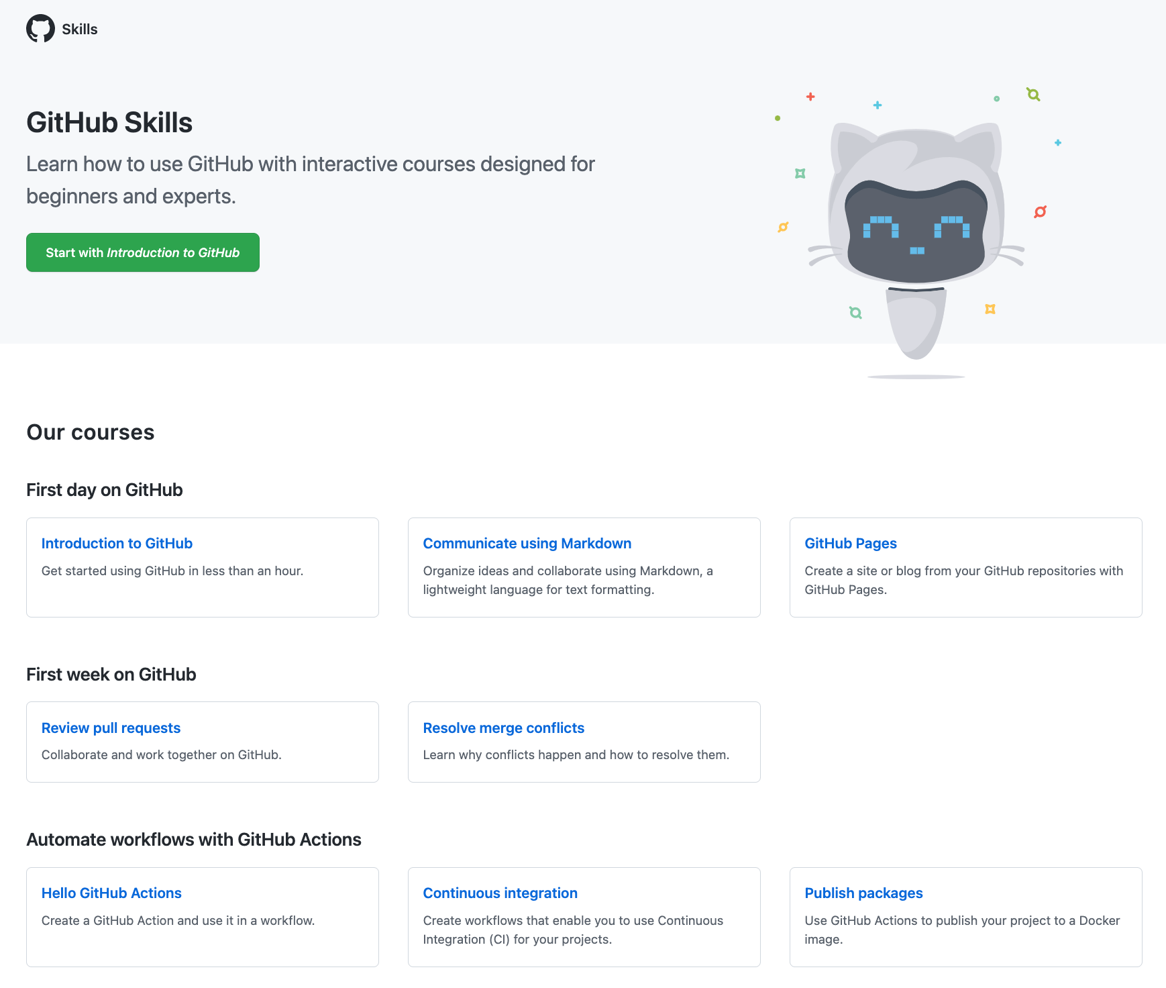The image size is (1166, 988).
Task: Click 'Use GitHub Actions to publish' description
Action: [x=963, y=930]
